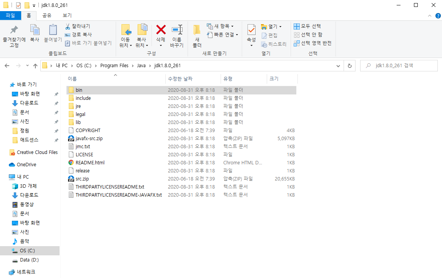
Task: Click 'Java' breadcrumb in address bar
Action: click(x=141, y=66)
